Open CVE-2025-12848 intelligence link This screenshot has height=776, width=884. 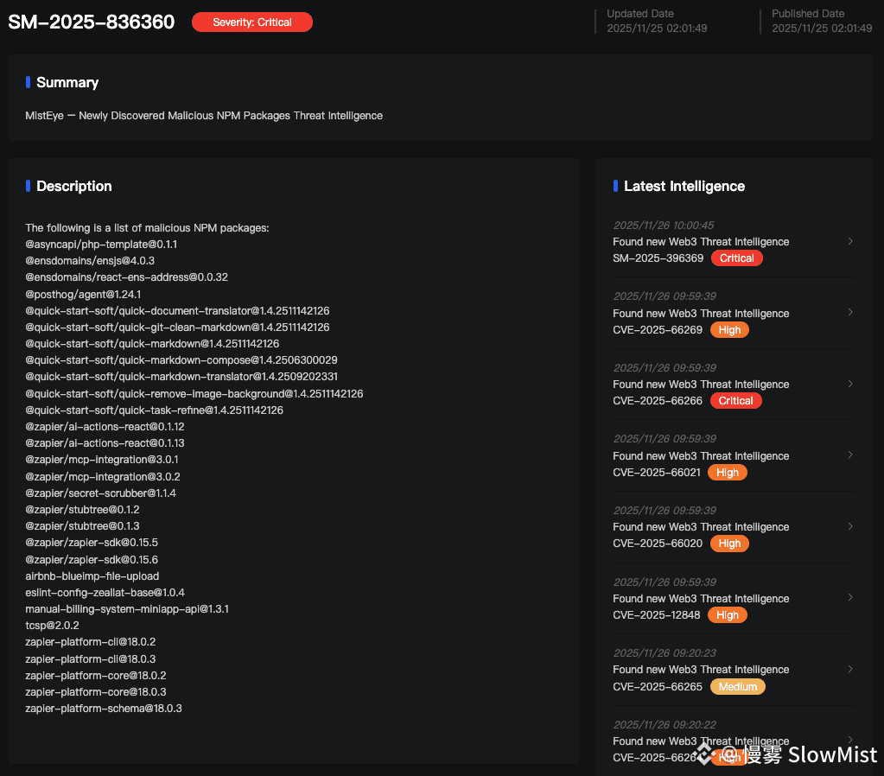[x=656, y=615]
